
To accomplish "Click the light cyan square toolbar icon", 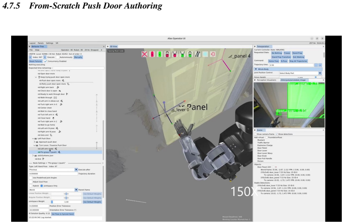I will click(x=205, y=54).
